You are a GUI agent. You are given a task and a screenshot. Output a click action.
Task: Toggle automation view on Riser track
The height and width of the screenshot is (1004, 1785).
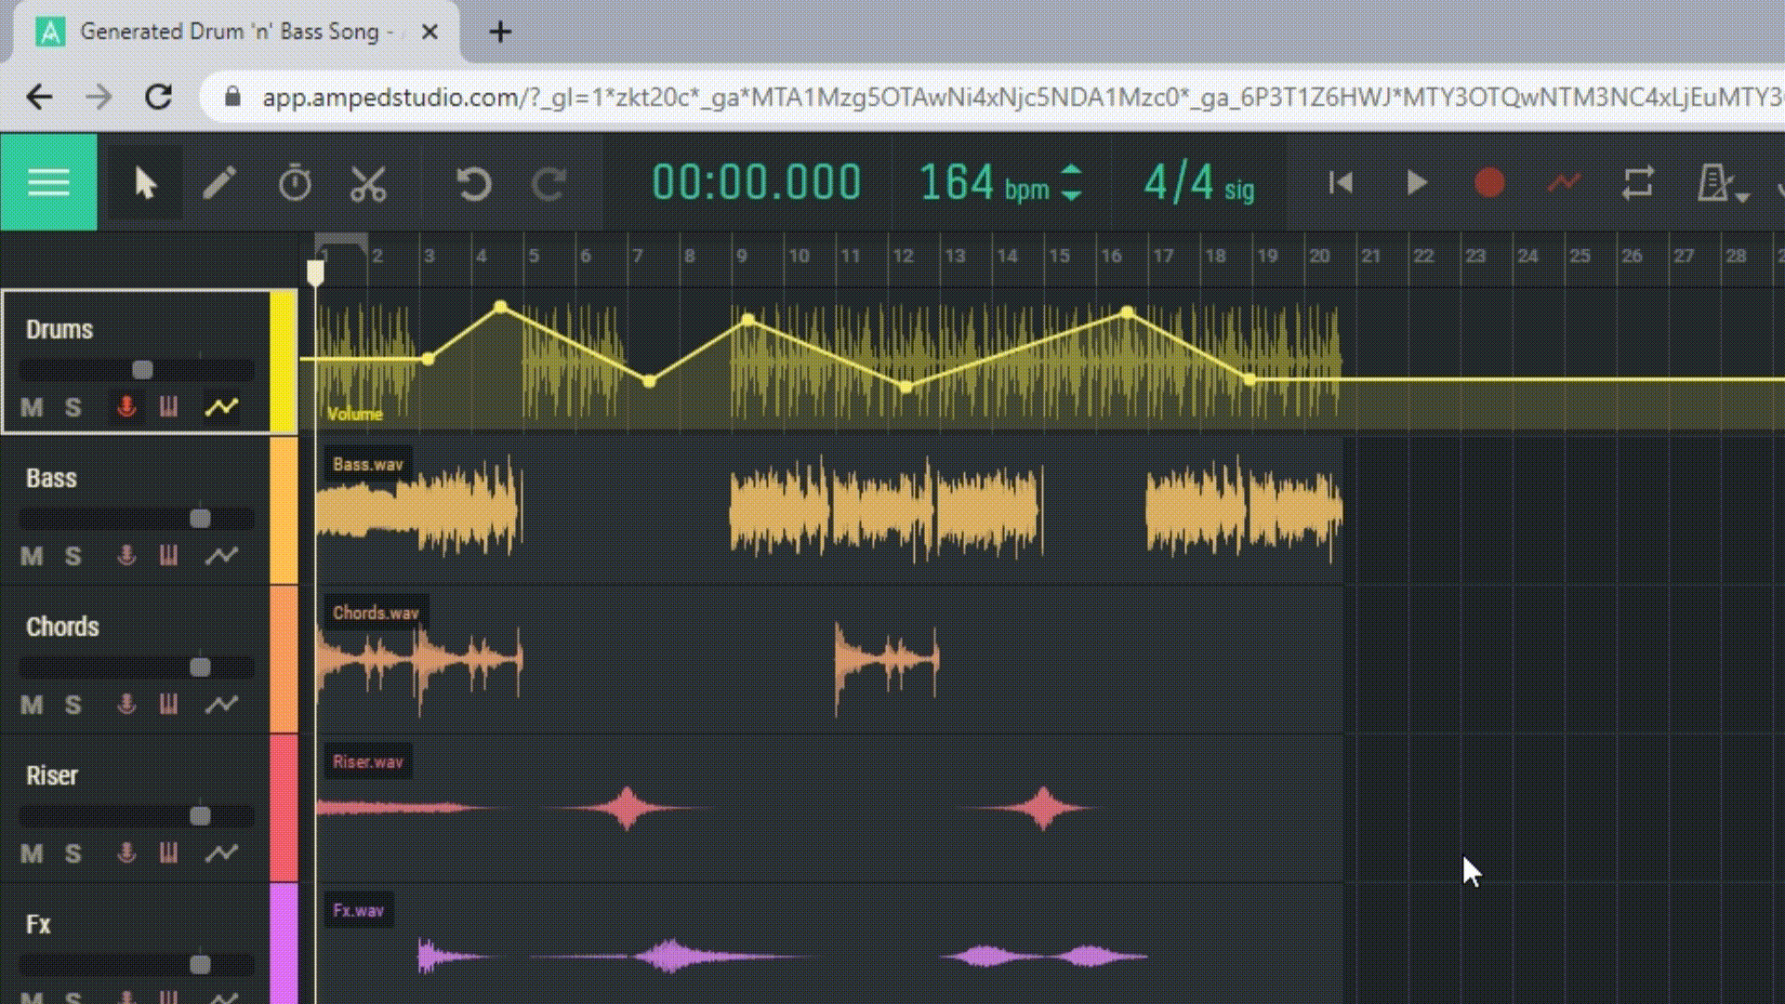(221, 852)
